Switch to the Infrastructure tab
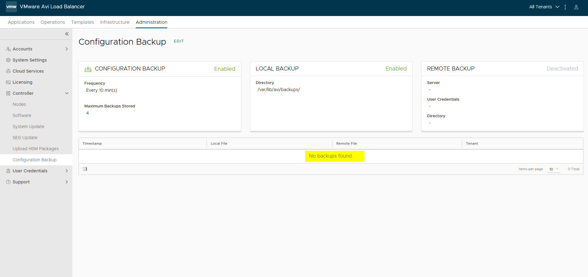This screenshot has width=588, height=277. click(x=115, y=22)
